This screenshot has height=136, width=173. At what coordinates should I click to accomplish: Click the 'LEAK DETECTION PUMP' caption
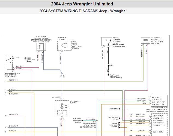click(x=159, y=108)
